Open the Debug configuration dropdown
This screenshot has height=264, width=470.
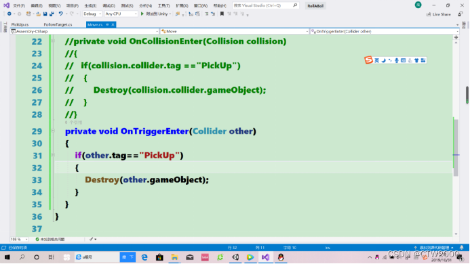[x=92, y=14]
